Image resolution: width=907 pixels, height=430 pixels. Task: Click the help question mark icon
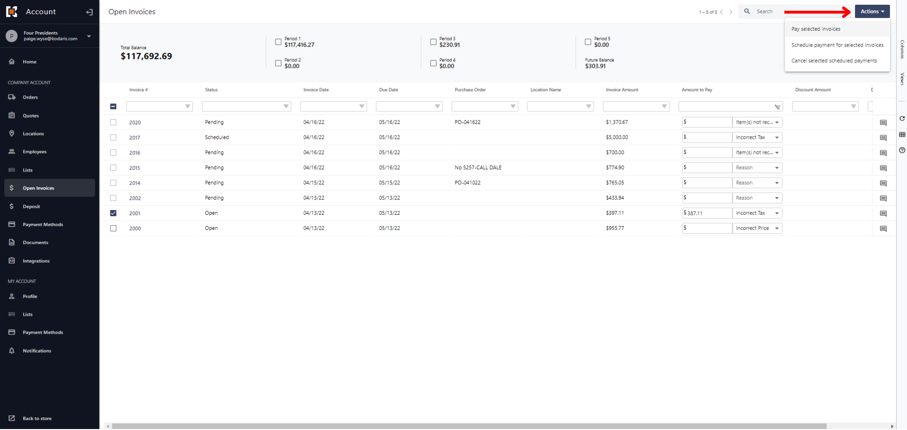point(902,150)
